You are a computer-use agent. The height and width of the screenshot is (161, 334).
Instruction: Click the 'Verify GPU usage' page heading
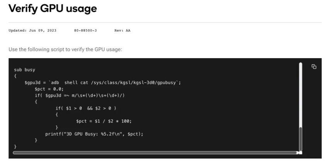[53, 9]
